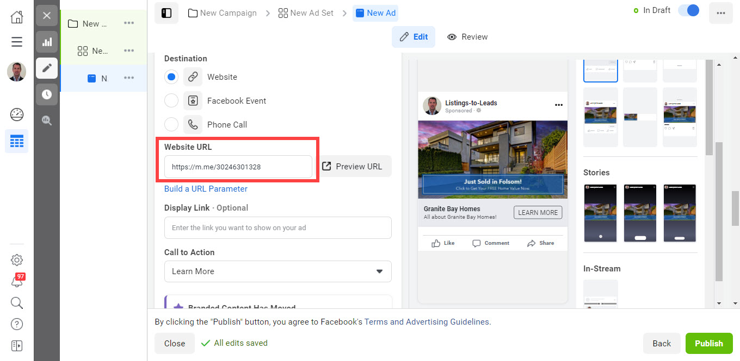740x361 pixels.
Task: Select the pencil edit icon in sidebar
Action: 47,68
